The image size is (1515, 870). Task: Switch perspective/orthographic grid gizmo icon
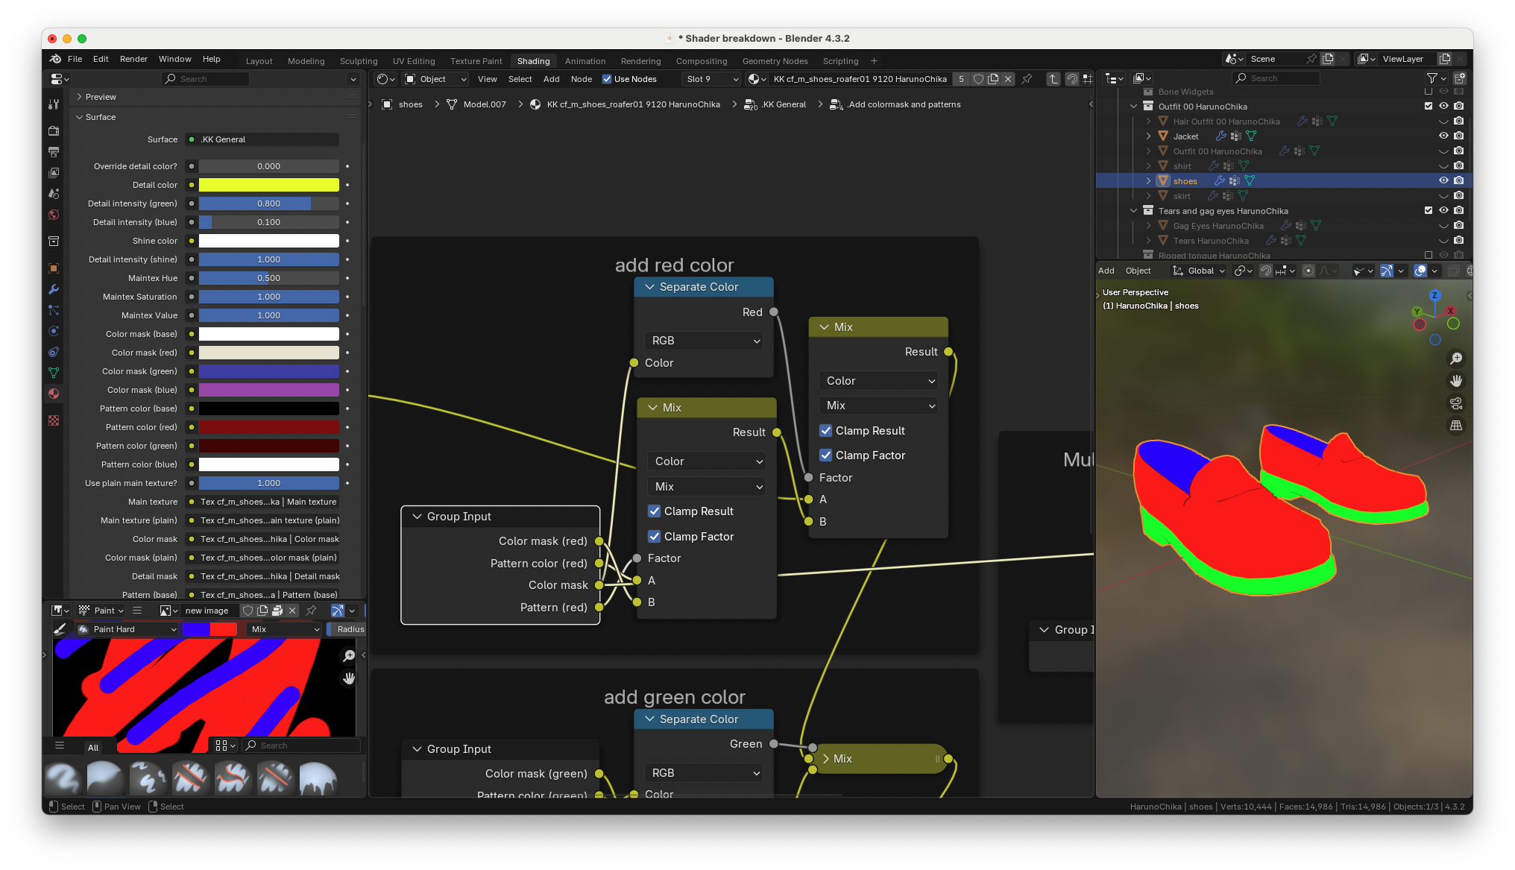1455,426
